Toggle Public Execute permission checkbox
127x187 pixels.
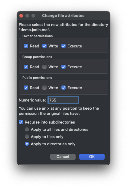point(63,88)
